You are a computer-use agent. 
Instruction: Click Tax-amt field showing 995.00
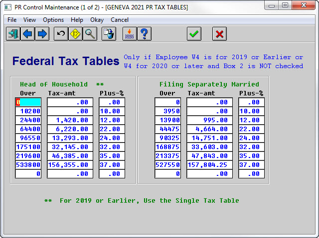[209, 120]
